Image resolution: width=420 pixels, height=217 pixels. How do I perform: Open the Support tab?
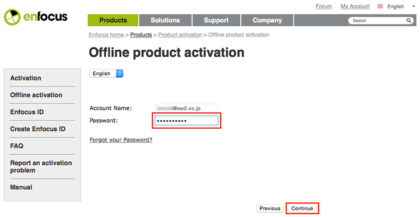pos(216,20)
